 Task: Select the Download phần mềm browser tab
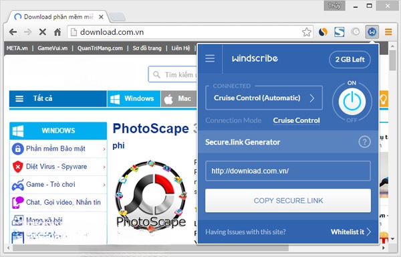(58, 17)
